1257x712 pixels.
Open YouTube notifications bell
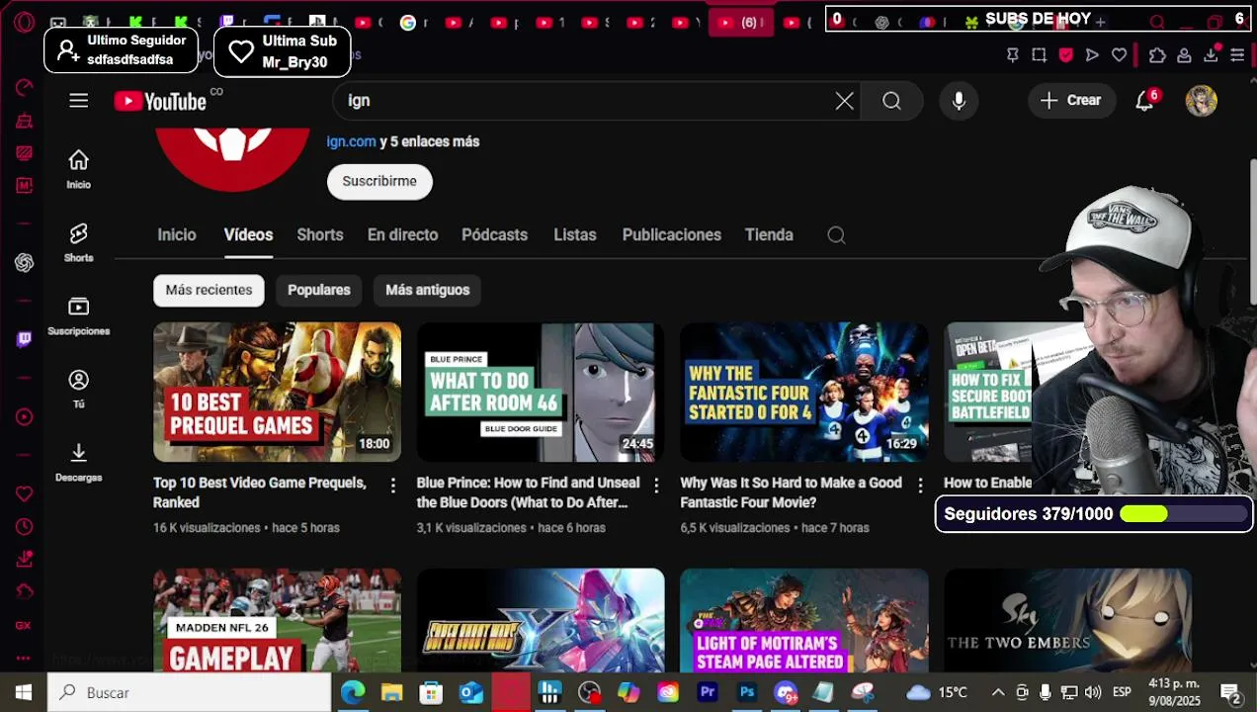click(1145, 100)
